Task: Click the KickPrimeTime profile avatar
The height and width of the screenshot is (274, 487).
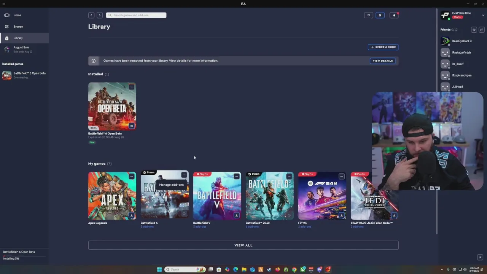Action: (x=445, y=15)
